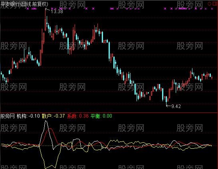Viewport: 218px width, 169px height.
Task: Click the red diamond icon at top right
Action: tap(209, 4)
